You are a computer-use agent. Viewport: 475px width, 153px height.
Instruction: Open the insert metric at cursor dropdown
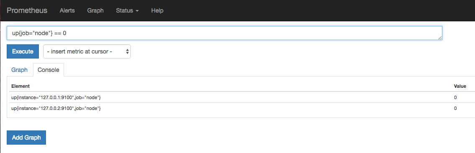[87, 51]
